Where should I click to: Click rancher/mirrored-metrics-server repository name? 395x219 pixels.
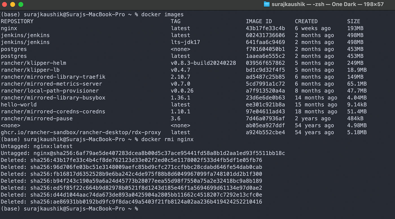coord(51,84)
